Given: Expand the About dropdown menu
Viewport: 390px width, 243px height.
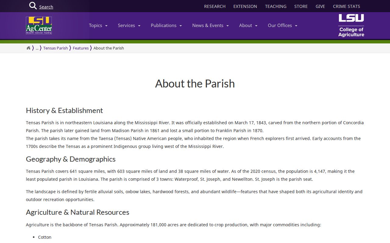Looking at the screenshot, I should 248,26.
